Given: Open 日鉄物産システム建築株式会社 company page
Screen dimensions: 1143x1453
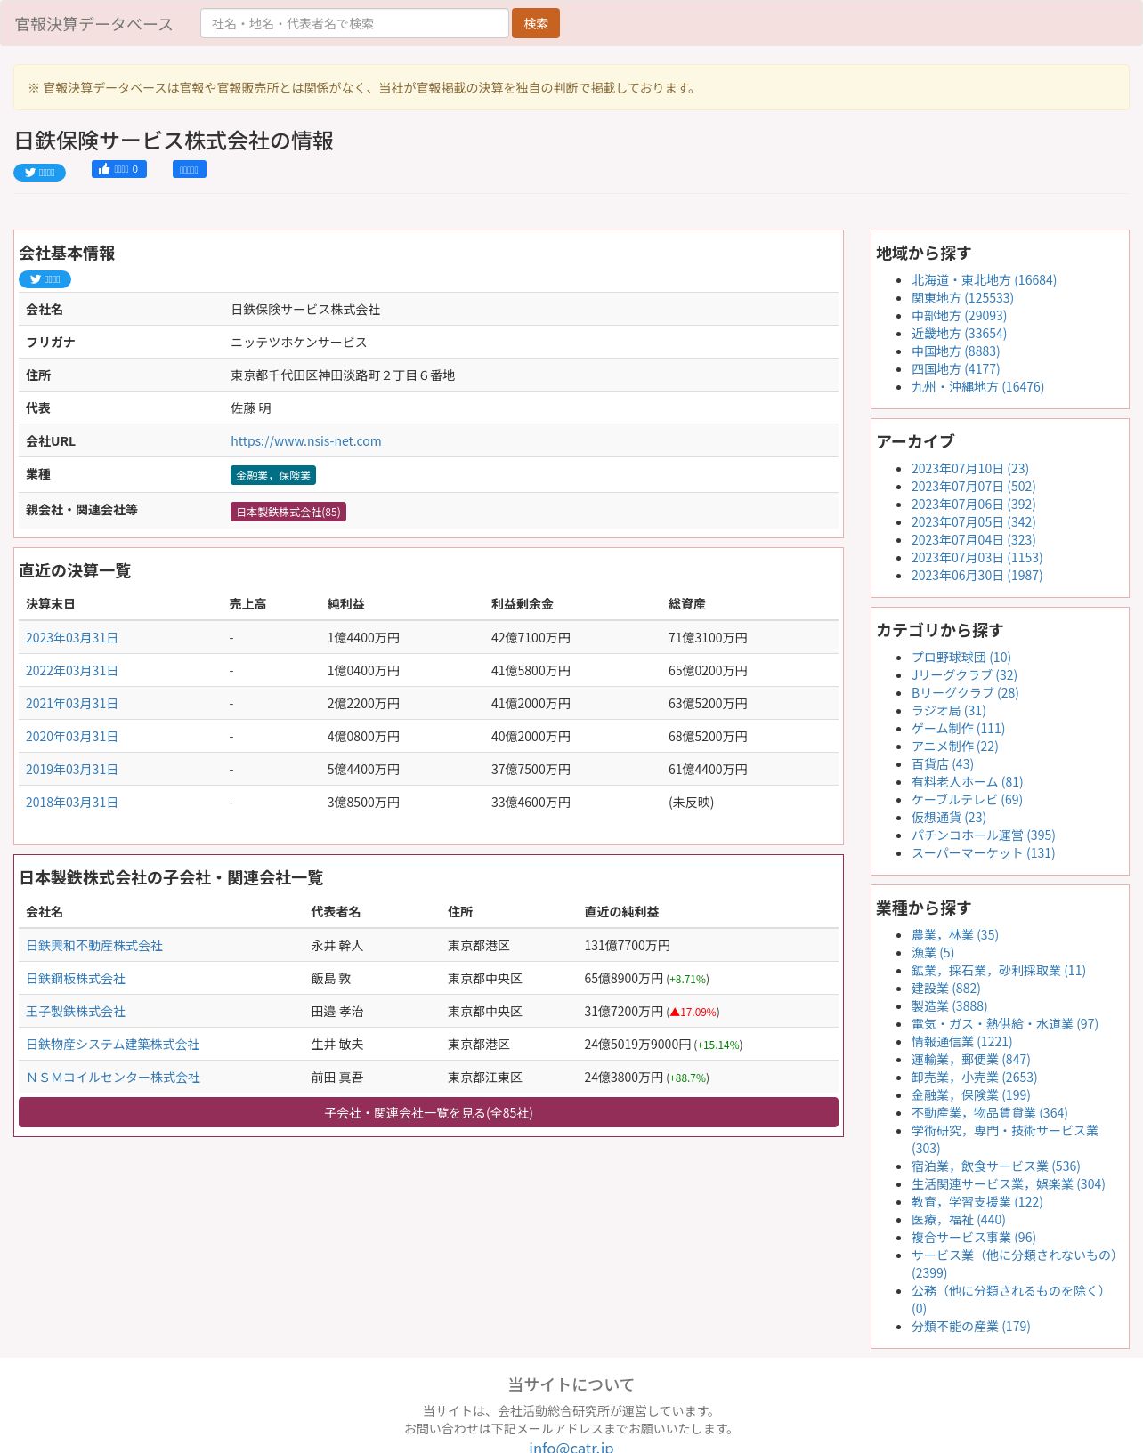Looking at the screenshot, I should pos(113,1045).
